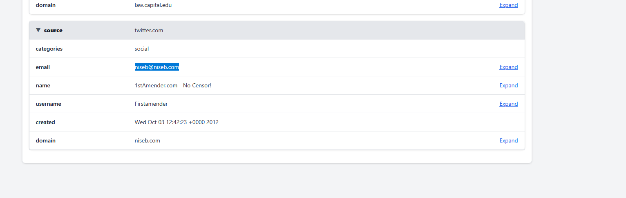This screenshot has width=626, height=198.
Task: Click the 'social' categories value
Action: [142, 49]
